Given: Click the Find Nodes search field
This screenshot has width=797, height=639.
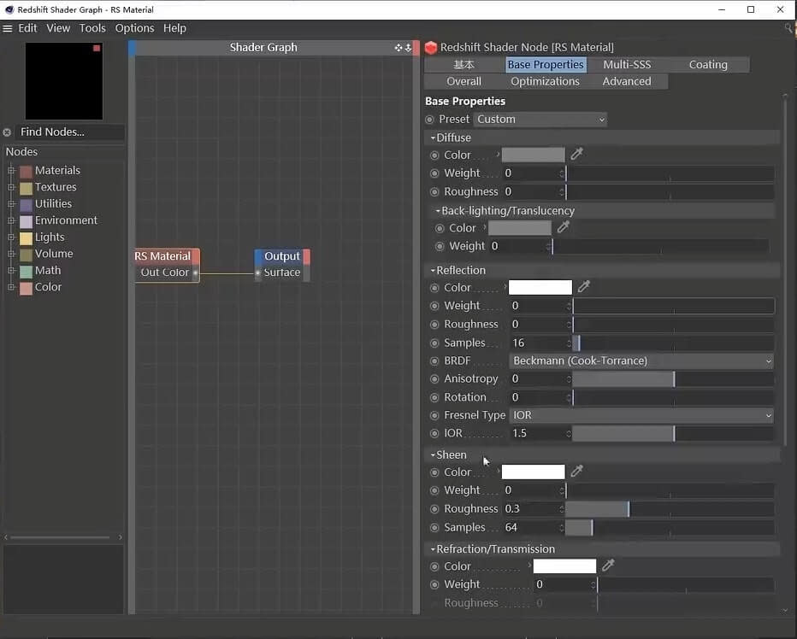Looking at the screenshot, I should pyautogui.click(x=69, y=132).
